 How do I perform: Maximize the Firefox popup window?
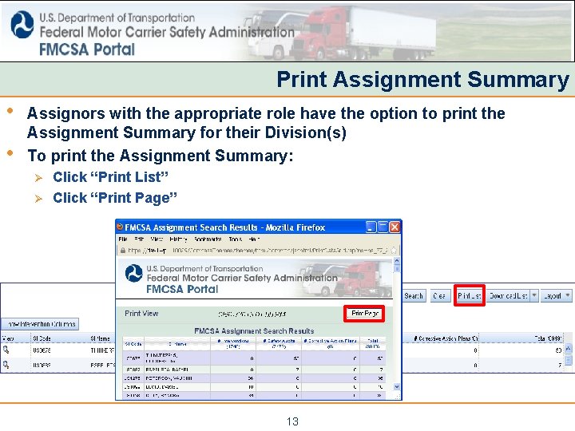[x=383, y=227]
